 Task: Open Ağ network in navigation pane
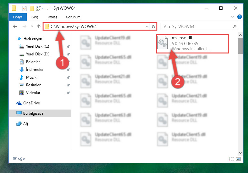point(25,124)
